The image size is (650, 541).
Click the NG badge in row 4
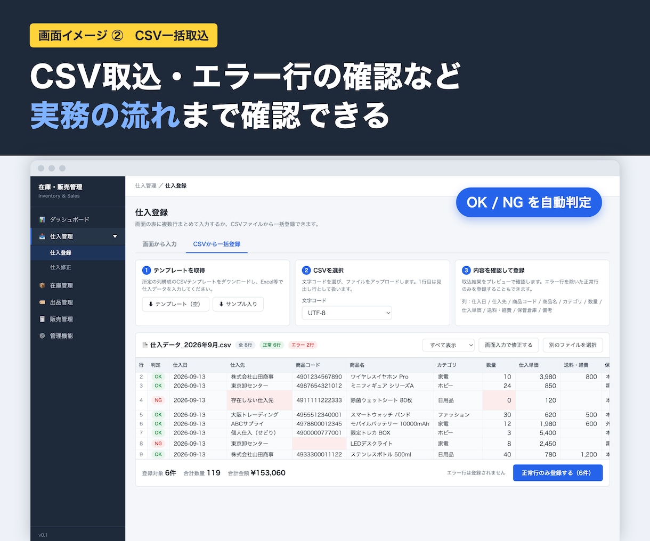(158, 400)
